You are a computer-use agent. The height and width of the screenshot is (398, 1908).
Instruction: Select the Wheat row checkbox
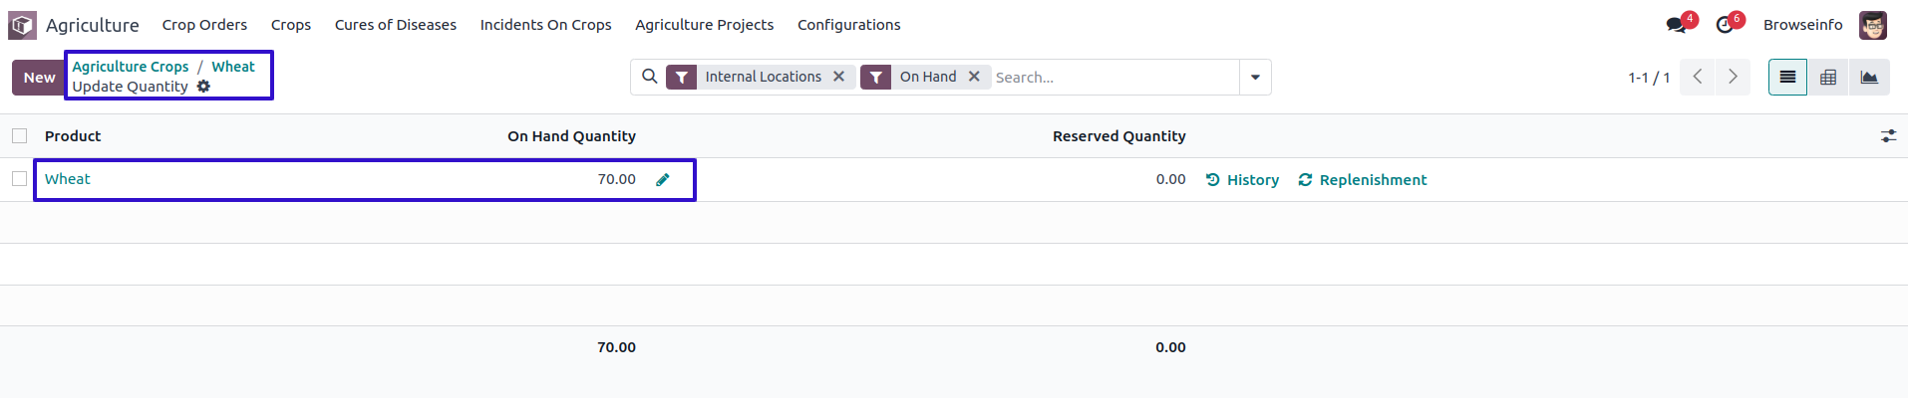click(20, 179)
